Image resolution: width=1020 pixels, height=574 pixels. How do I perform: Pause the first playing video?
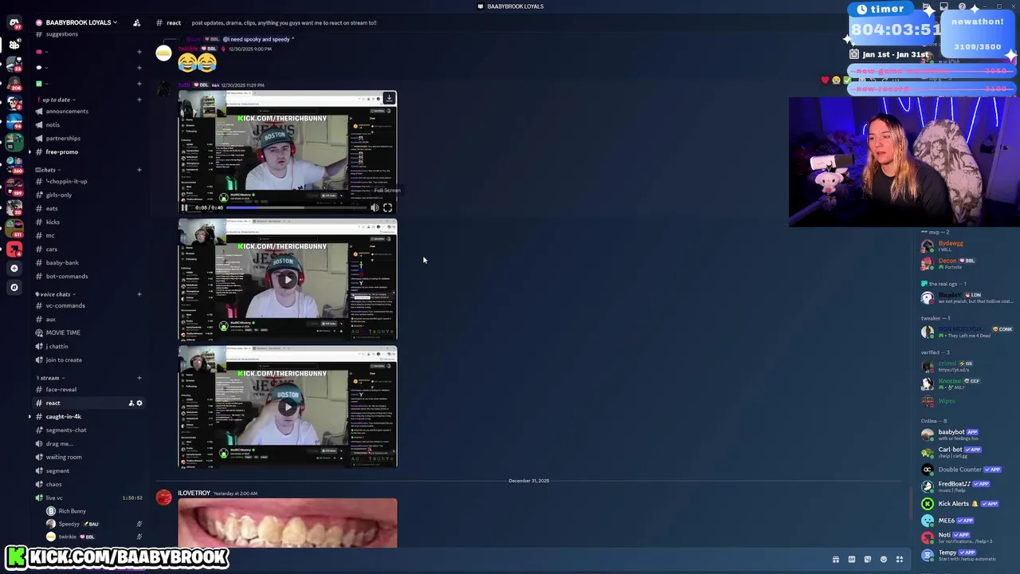pyautogui.click(x=184, y=207)
